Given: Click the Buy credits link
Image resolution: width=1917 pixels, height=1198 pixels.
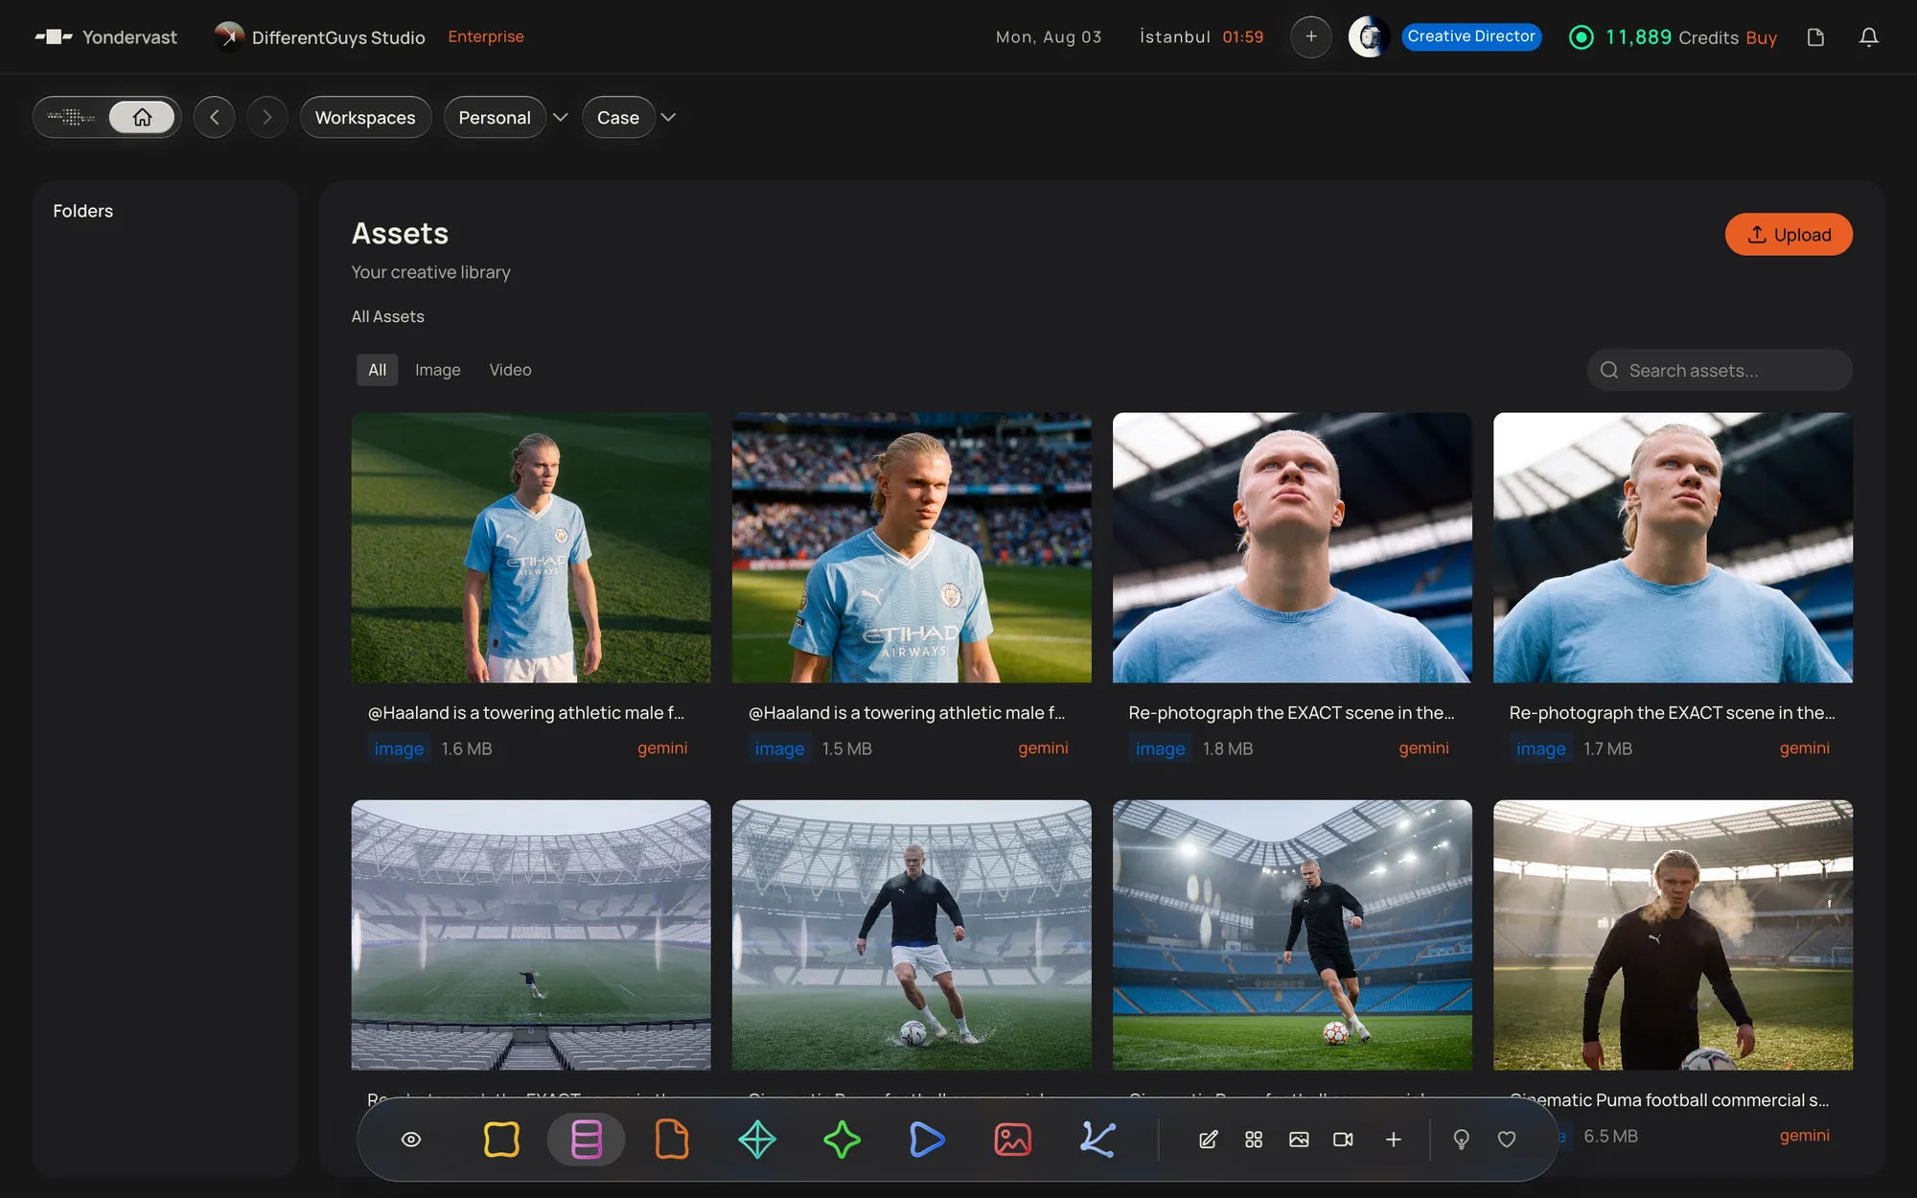Looking at the screenshot, I should coord(1761,37).
